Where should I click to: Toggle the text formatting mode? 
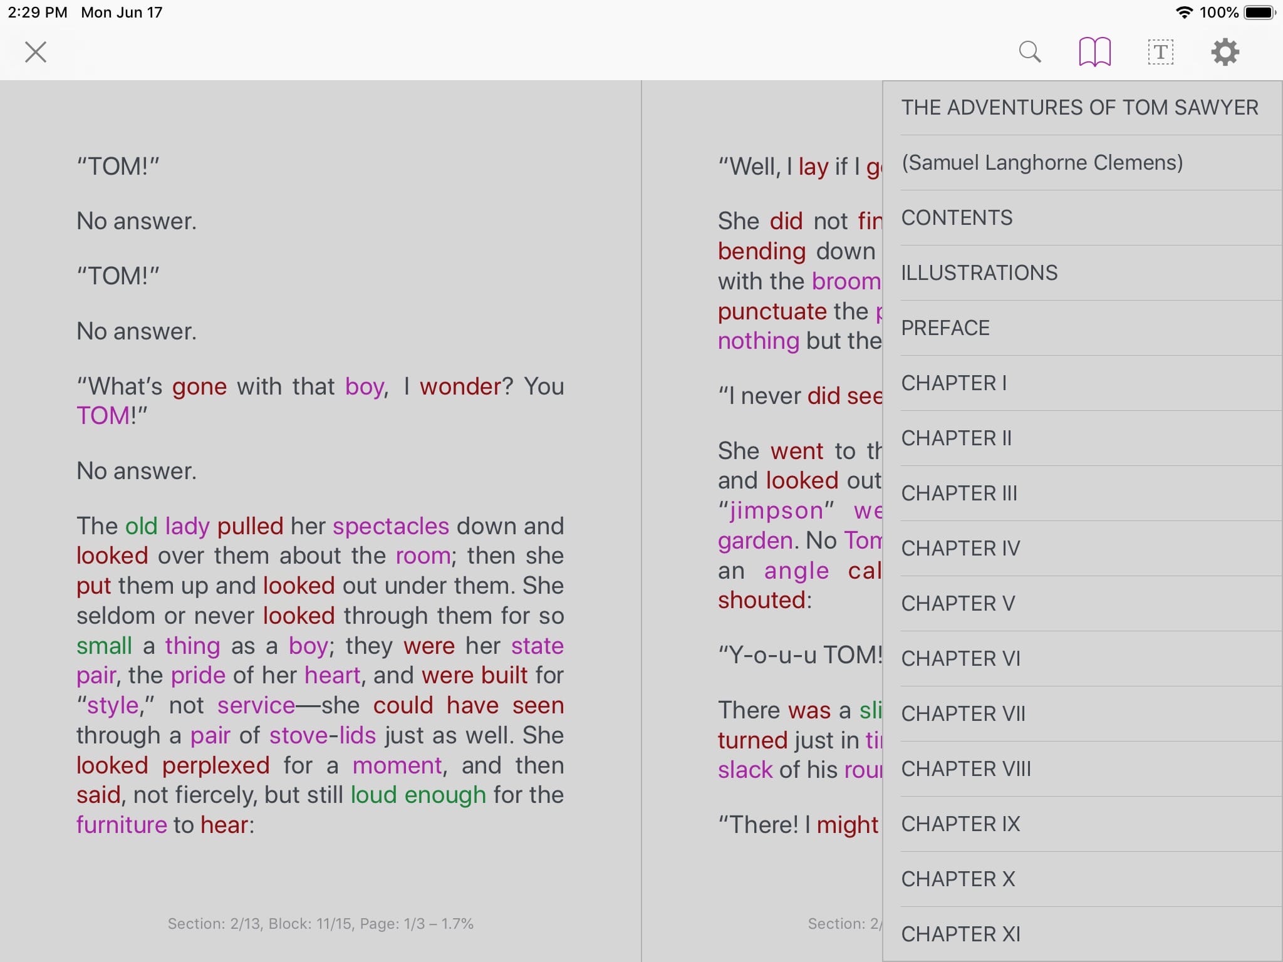coord(1160,51)
